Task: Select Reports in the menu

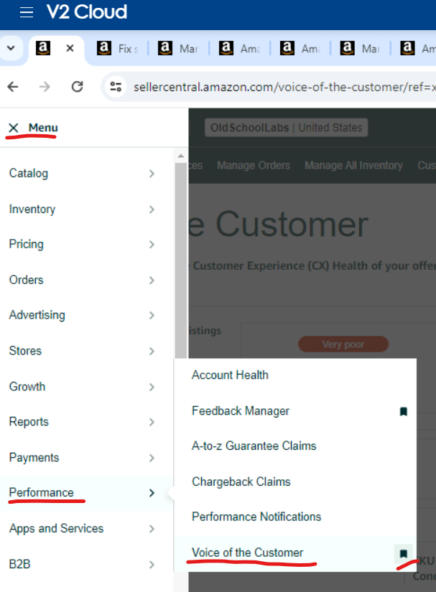Action: [x=29, y=422]
